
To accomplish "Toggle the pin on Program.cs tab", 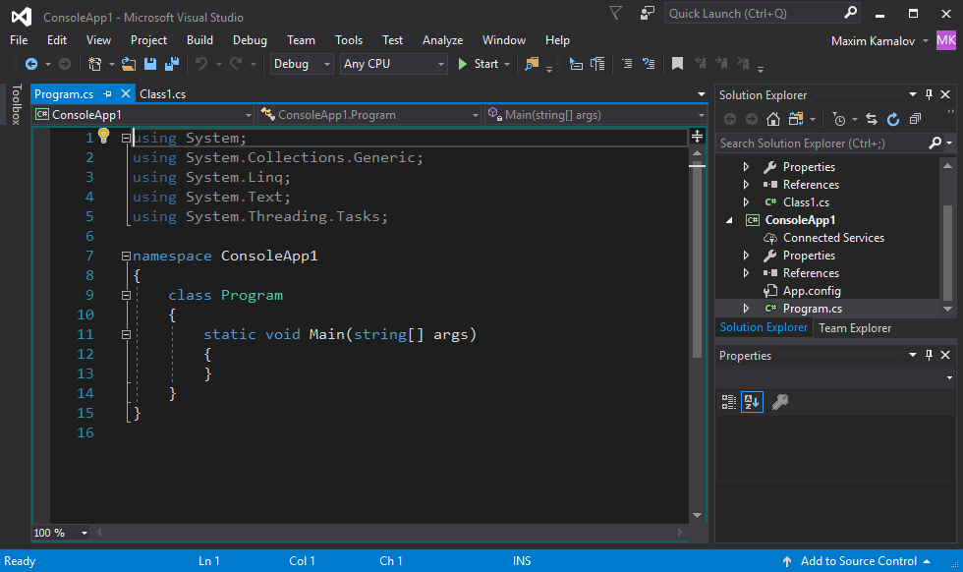I will pos(107,94).
